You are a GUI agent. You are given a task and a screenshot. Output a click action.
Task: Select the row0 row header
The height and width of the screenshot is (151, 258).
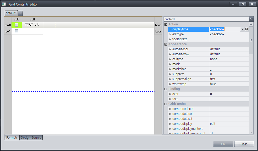(x=8, y=25)
